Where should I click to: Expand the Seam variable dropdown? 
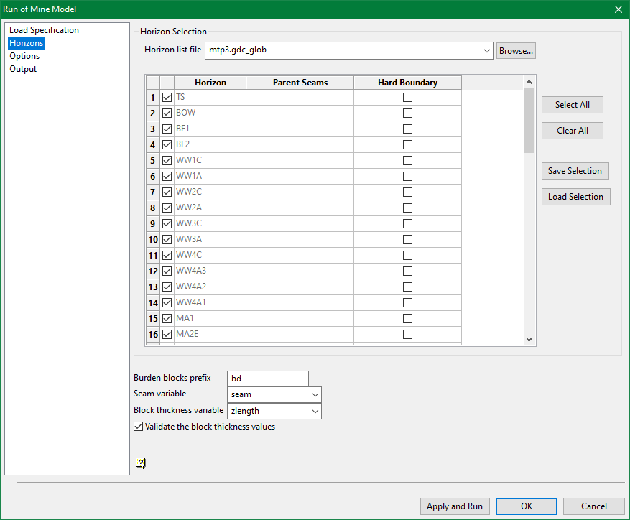coord(315,394)
